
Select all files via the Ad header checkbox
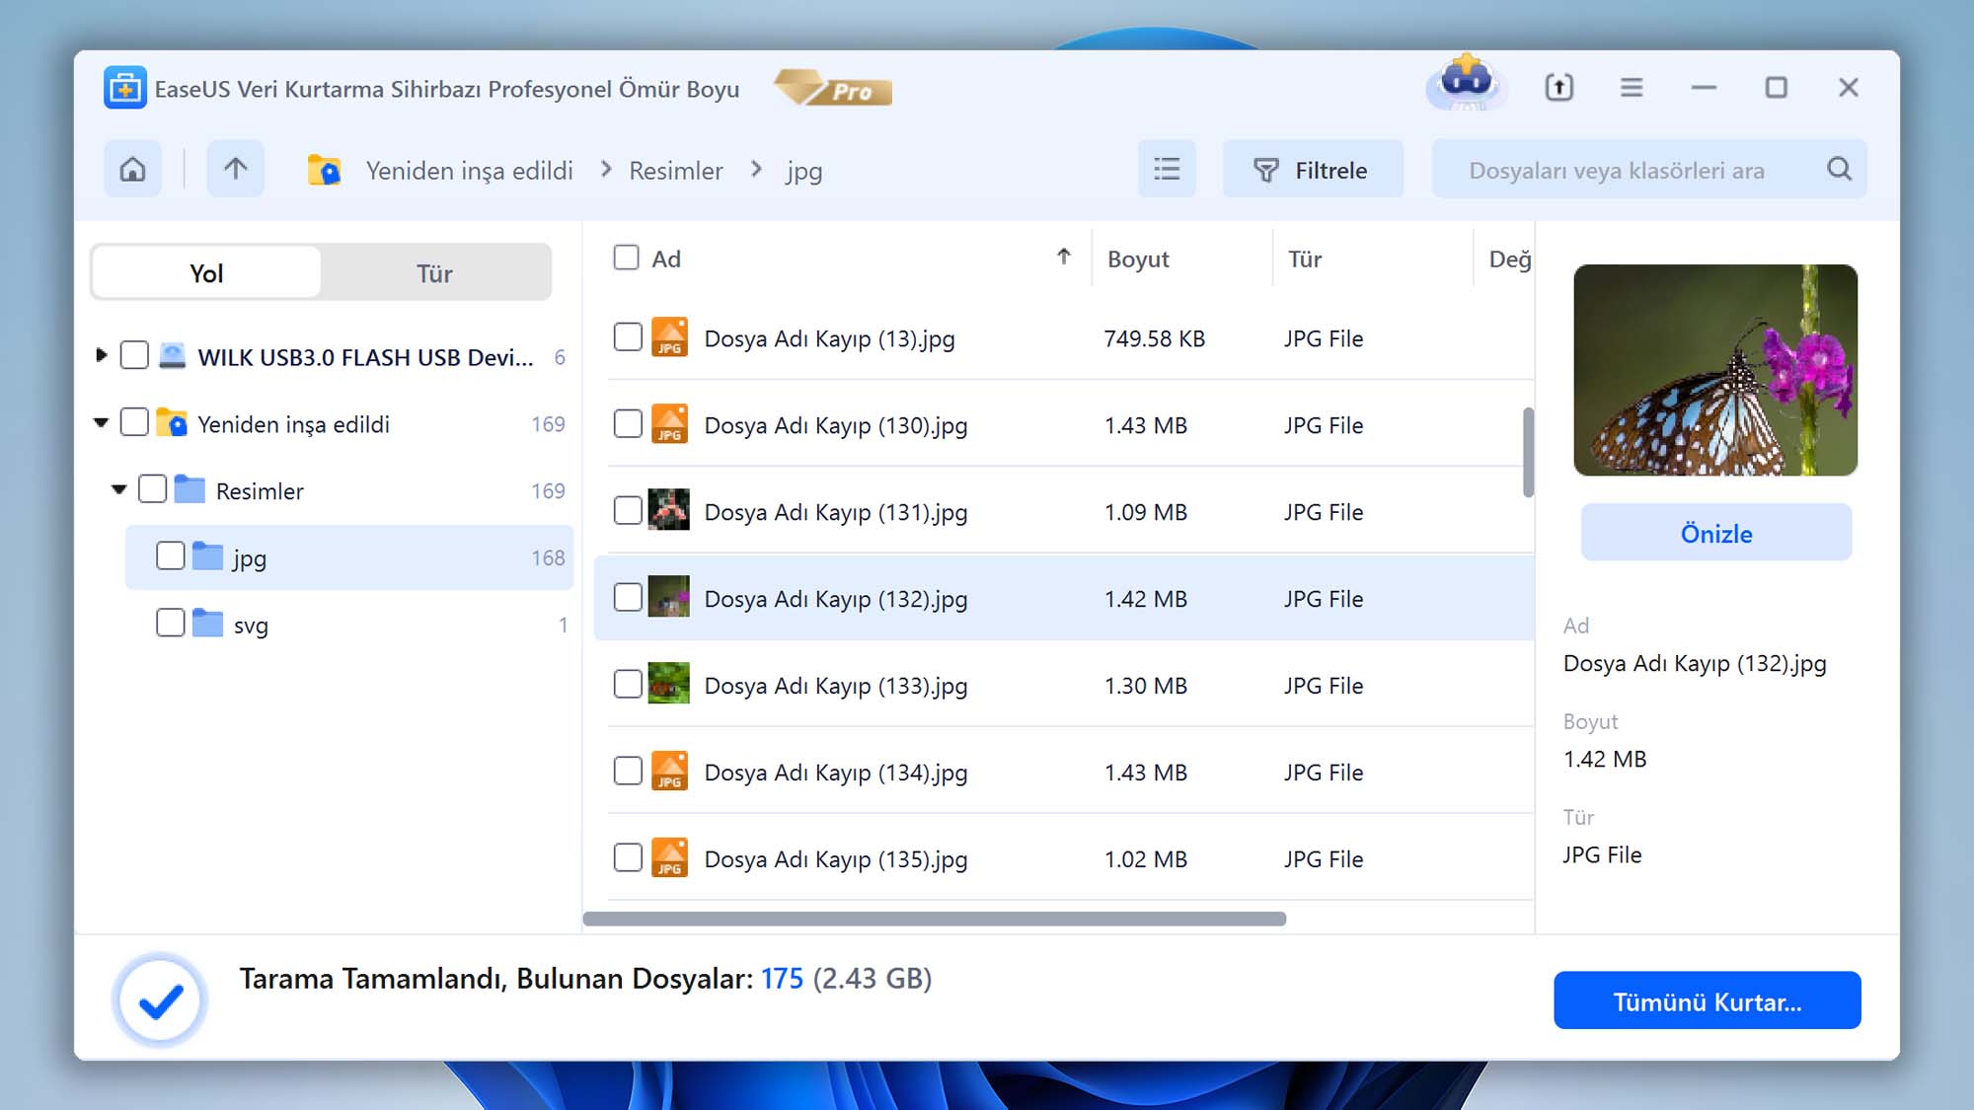point(628,257)
